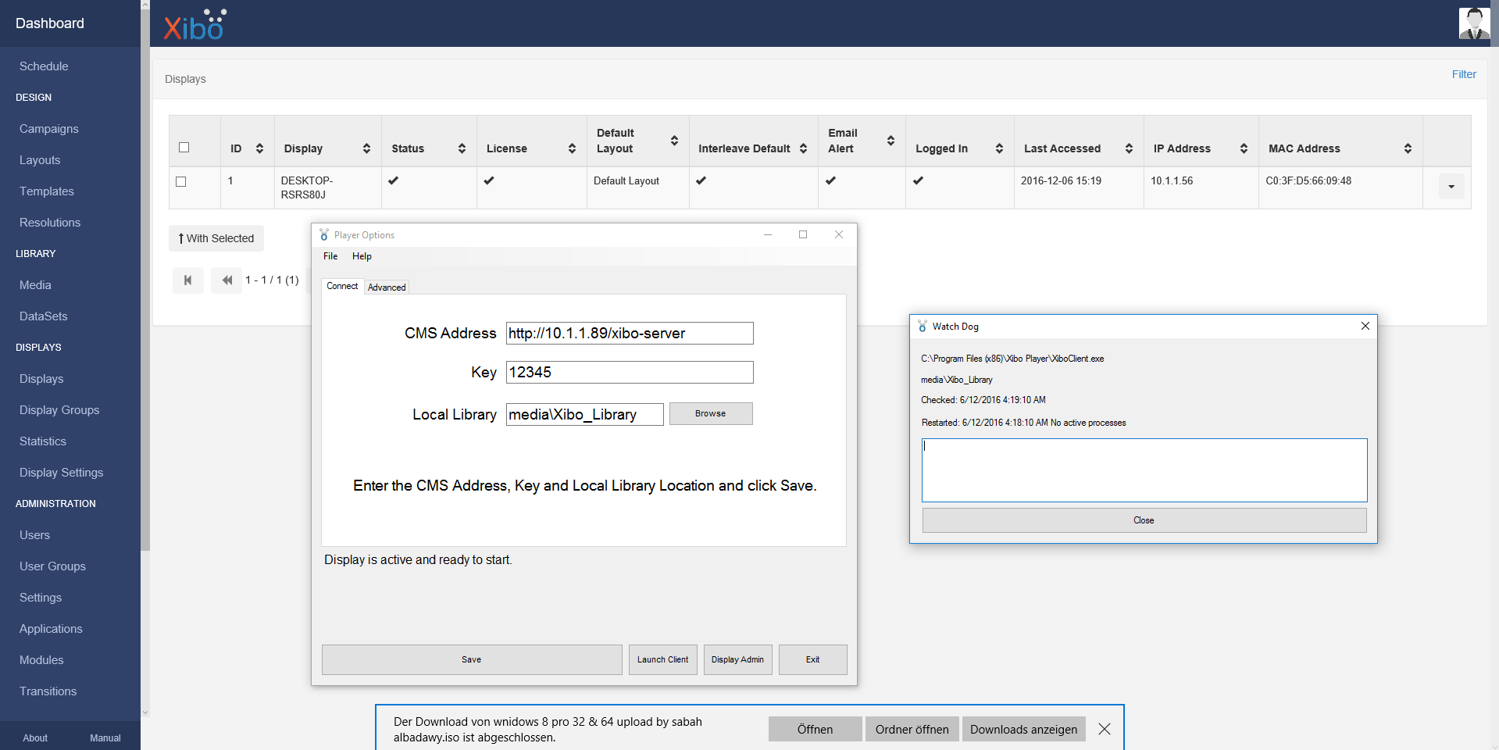Go to previous page of displays
The width and height of the screenshot is (1499, 750).
(227, 280)
